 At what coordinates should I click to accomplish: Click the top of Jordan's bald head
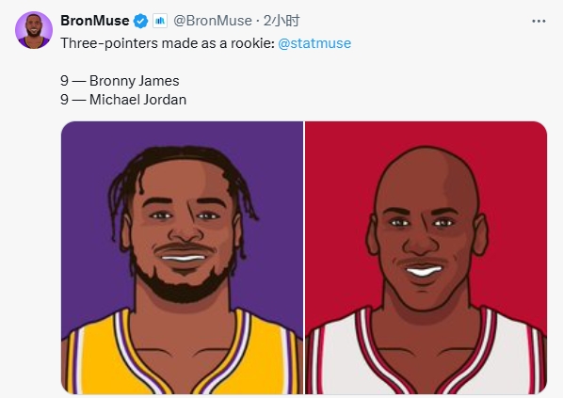click(x=426, y=162)
